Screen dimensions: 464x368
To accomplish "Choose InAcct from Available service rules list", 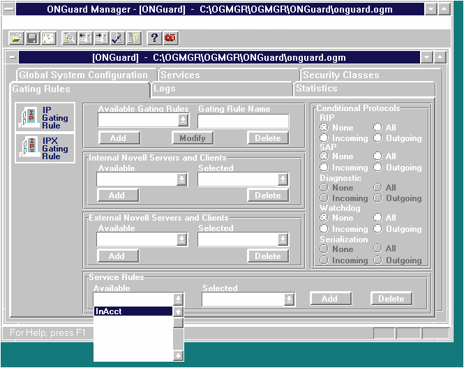I will pyautogui.click(x=133, y=311).
